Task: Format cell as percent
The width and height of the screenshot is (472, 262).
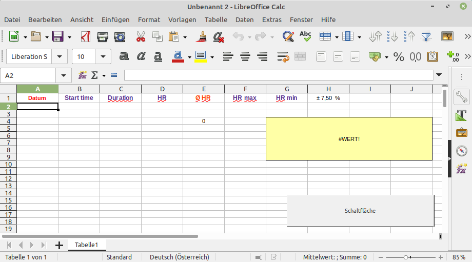Action: (x=399, y=56)
